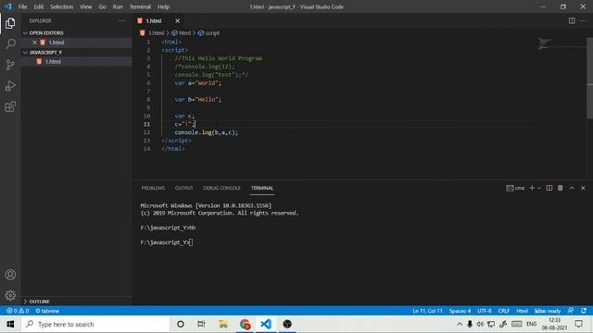Open feedback icon in status bar

tap(571, 311)
